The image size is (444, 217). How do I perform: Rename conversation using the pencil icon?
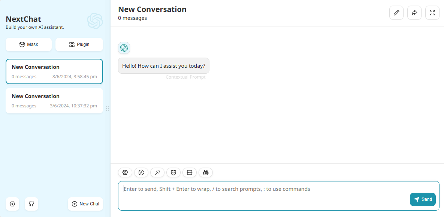pos(396,12)
